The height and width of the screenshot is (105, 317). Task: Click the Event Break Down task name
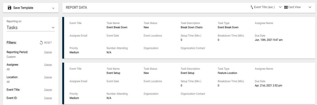pyautogui.click(x=117, y=27)
